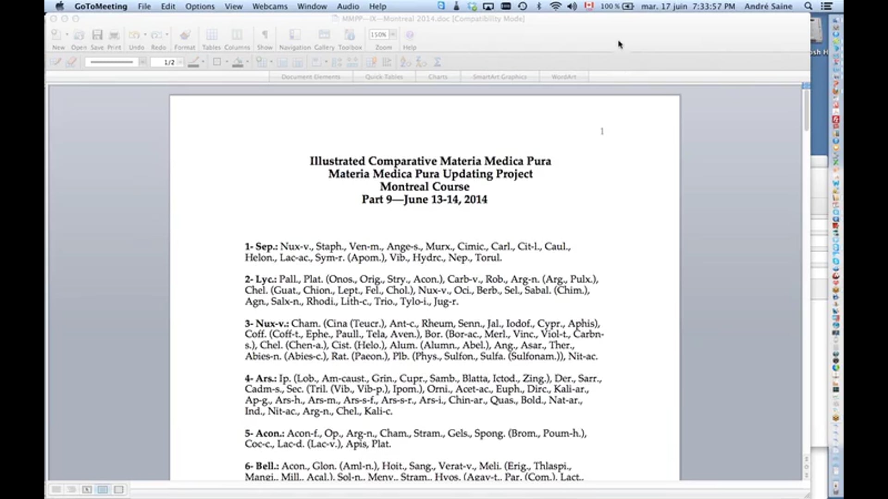Toggle the Navigation pane
The height and width of the screenshot is (499, 888).
coord(294,35)
